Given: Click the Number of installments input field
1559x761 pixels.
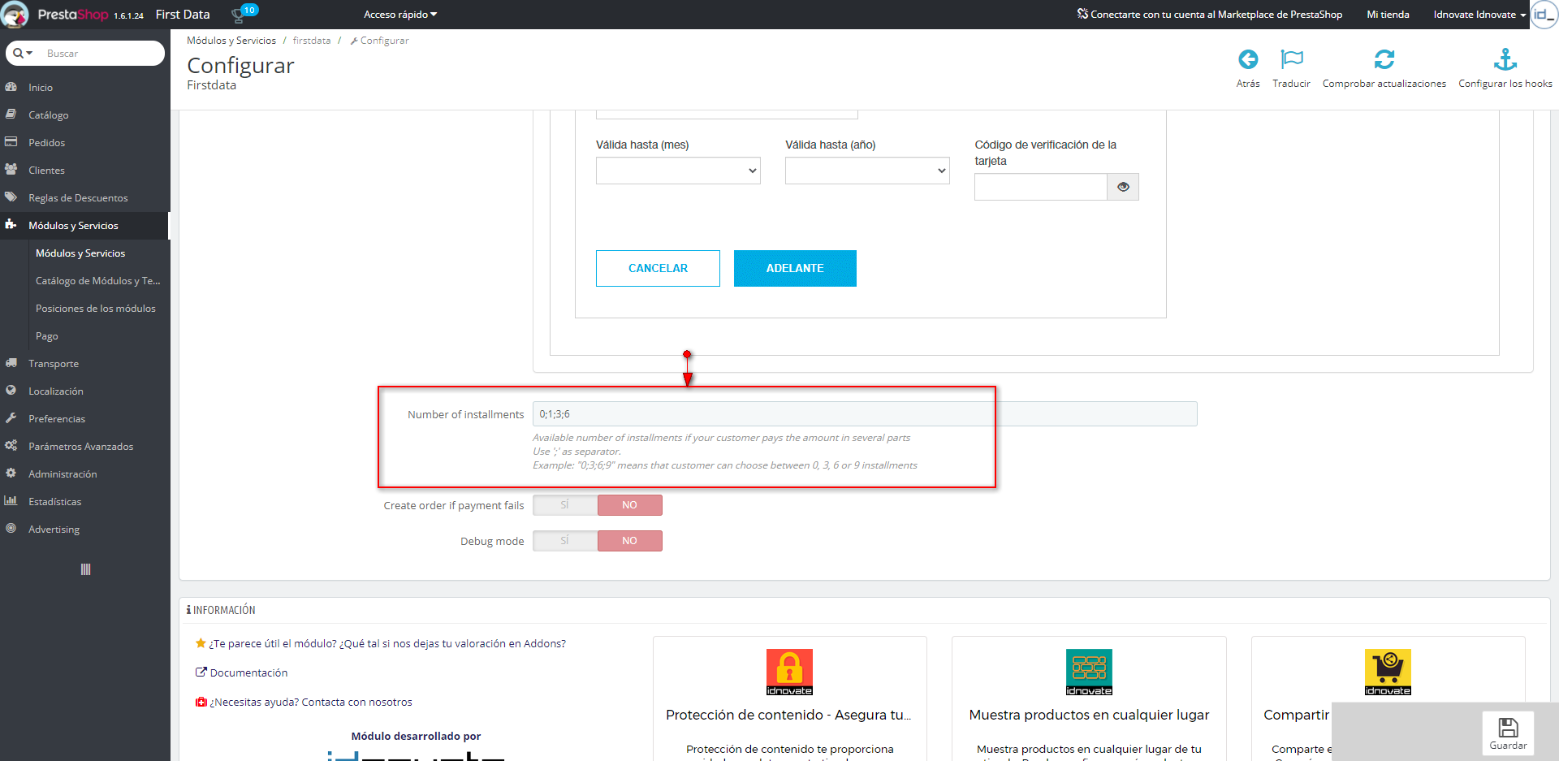Looking at the screenshot, I should 865,414.
